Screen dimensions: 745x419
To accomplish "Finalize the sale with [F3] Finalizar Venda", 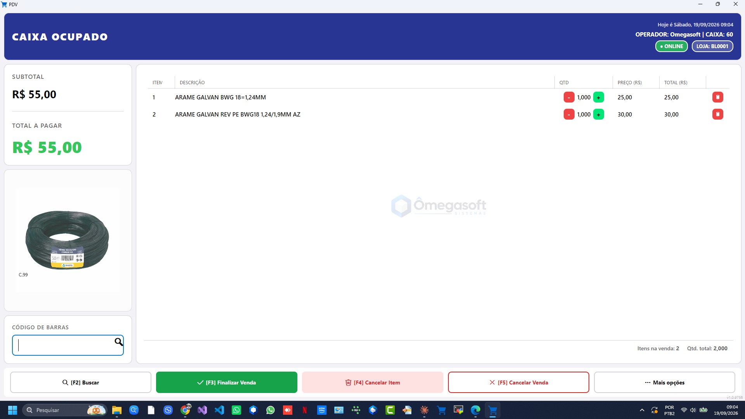I will pyautogui.click(x=227, y=382).
